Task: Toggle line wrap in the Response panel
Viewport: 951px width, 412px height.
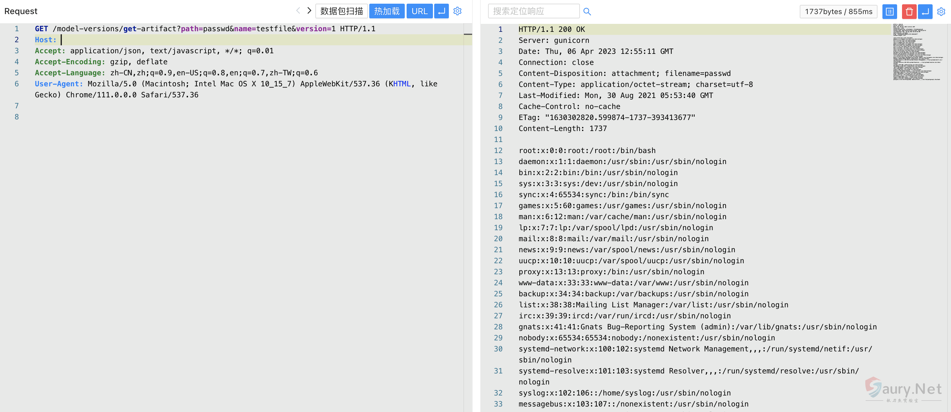Action: coord(925,11)
